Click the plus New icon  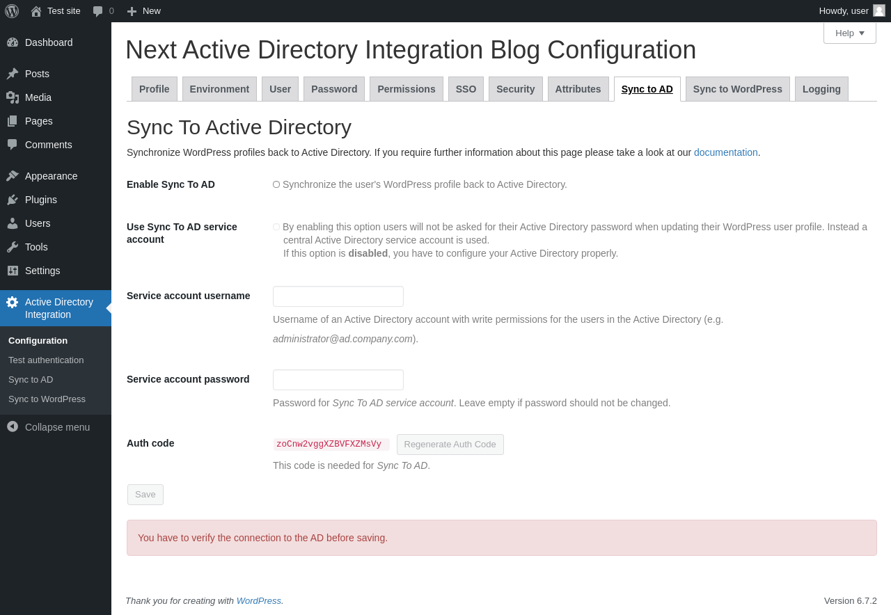click(x=132, y=11)
